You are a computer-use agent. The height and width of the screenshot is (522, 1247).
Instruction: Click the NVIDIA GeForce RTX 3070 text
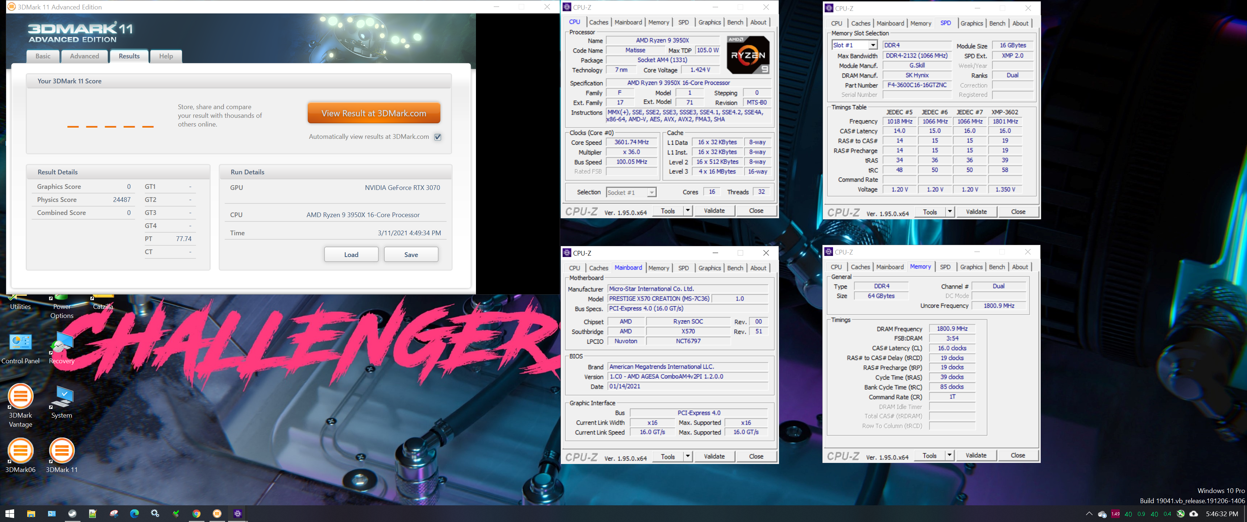click(402, 187)
